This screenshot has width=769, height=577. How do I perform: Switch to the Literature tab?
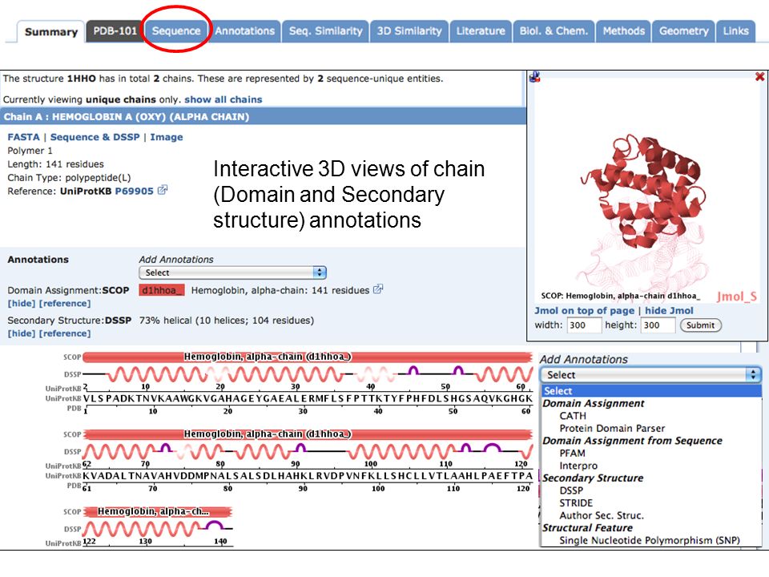click(481, 31)
